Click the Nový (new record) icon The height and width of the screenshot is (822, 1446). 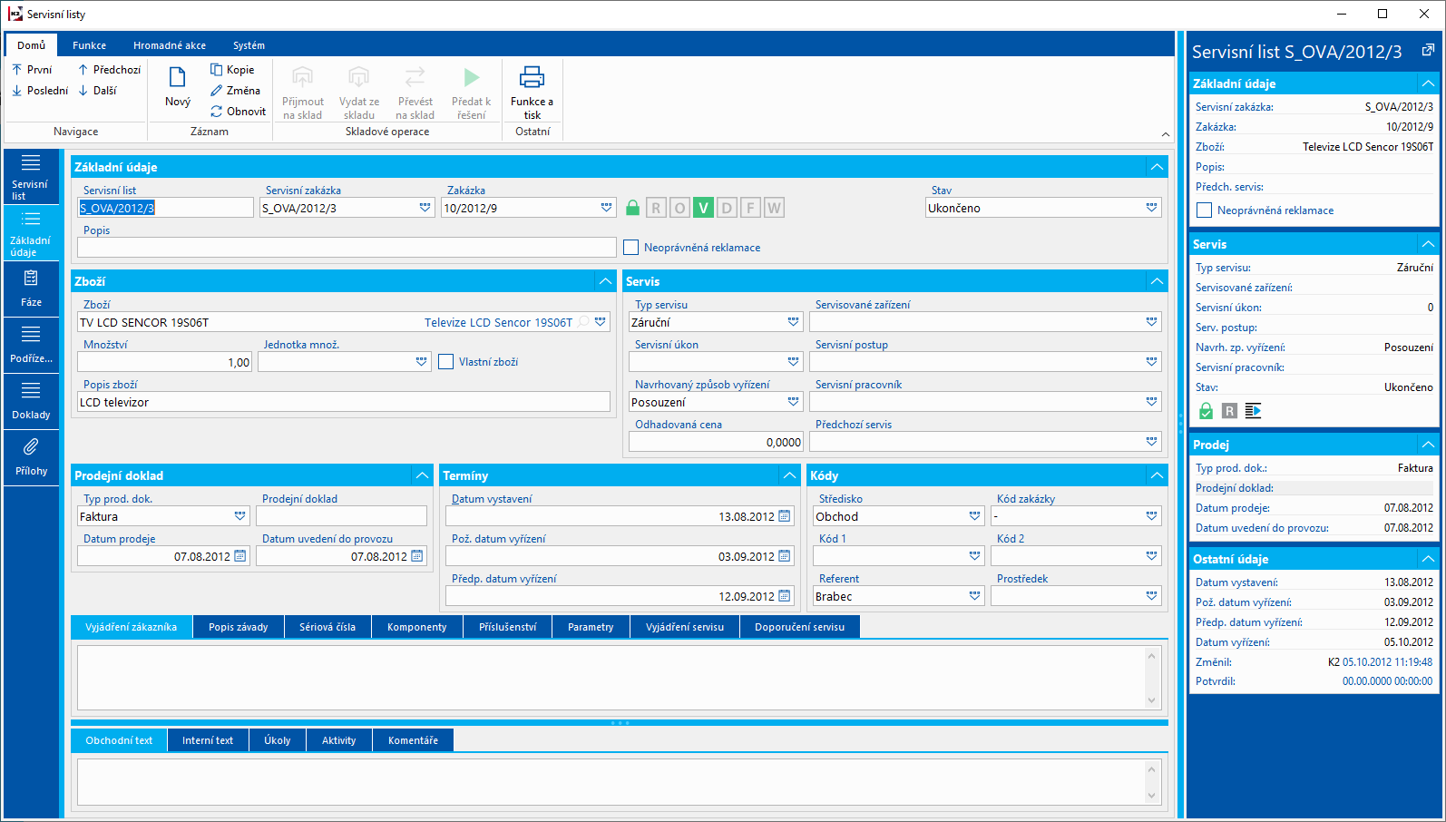tap(178, 78)
